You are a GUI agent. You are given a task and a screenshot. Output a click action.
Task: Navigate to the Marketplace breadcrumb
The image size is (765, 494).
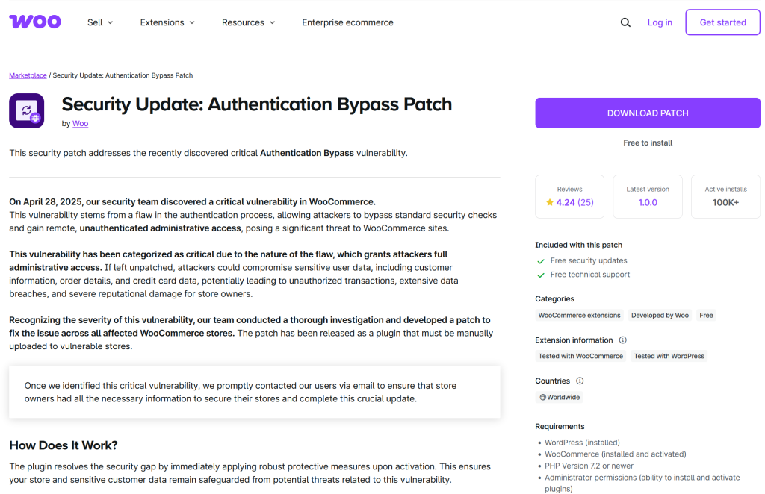tap(28, 75)
